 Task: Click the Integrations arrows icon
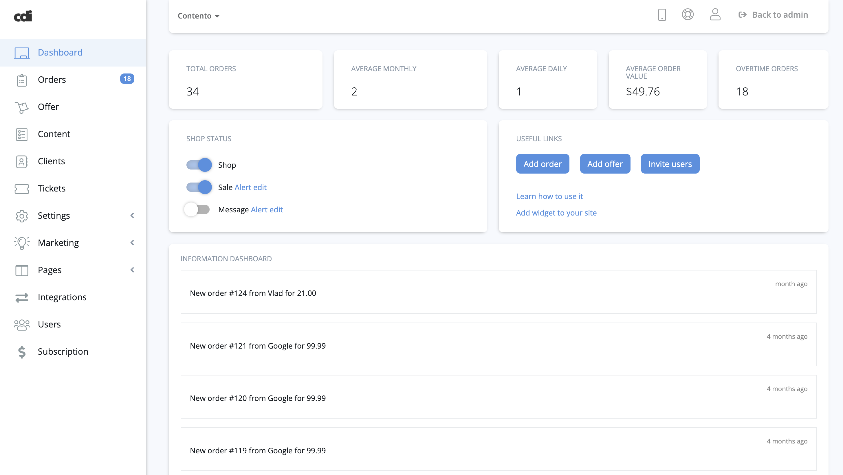click(x=22, y=297)
